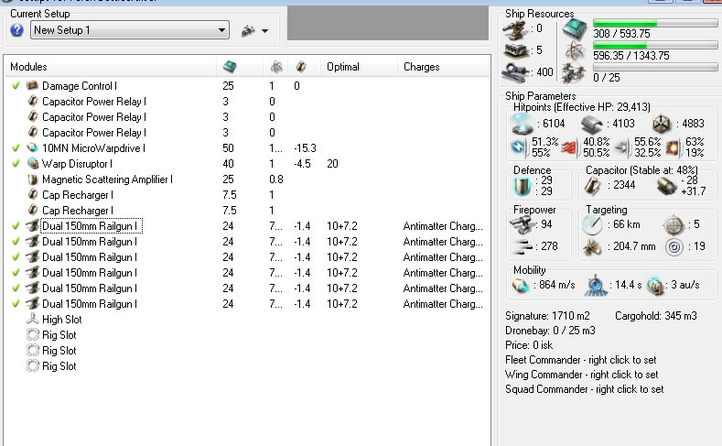Click the targeting range icon 66 km
The width and height of the screenshot is (722, 446).
pyautogui.click(x=593, y=225)
